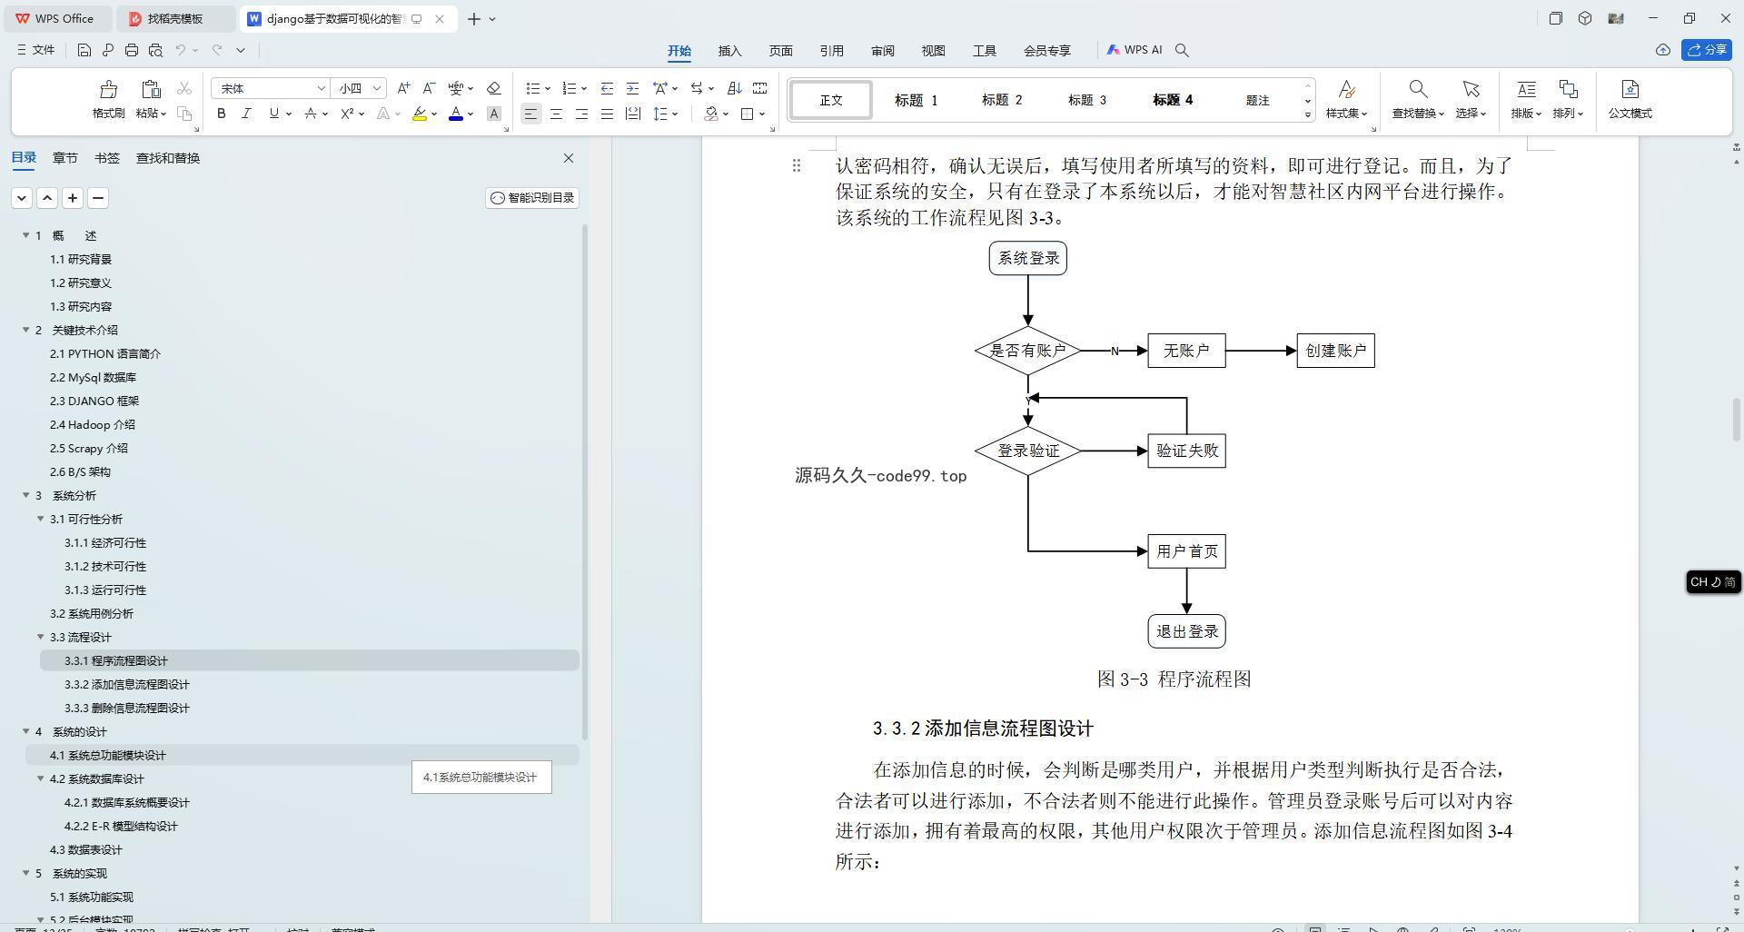Toggle Superscript X² formatting

347,114
